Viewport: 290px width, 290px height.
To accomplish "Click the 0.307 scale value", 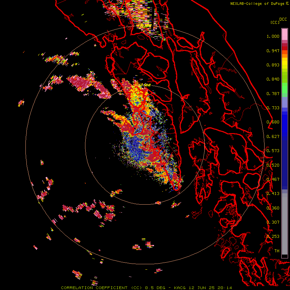I will click(273, 222).
